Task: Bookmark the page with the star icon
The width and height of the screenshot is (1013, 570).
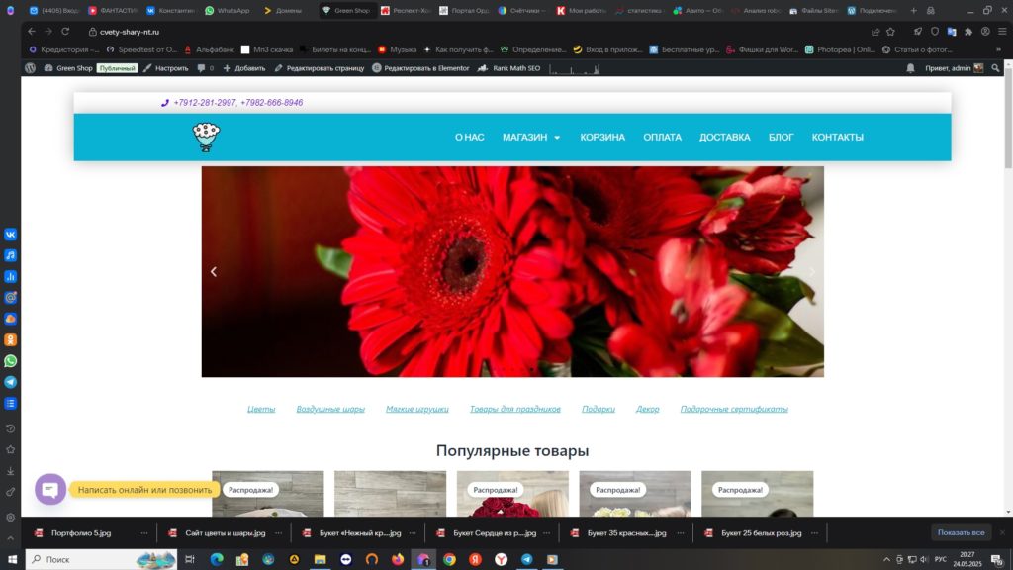Action: tap(891, 31)
